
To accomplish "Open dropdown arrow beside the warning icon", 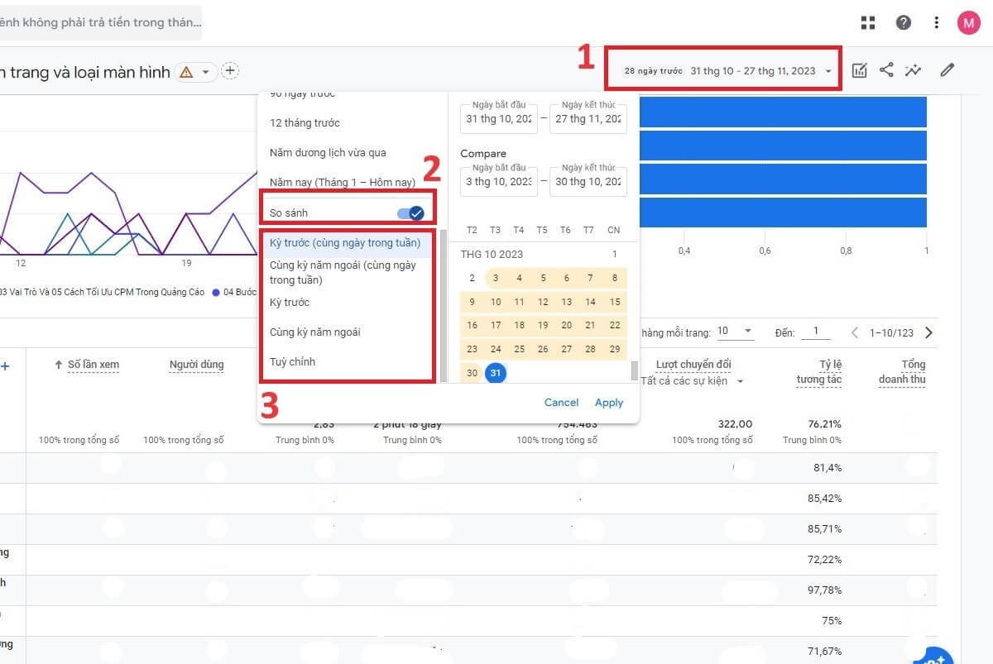I will [205, 72].
